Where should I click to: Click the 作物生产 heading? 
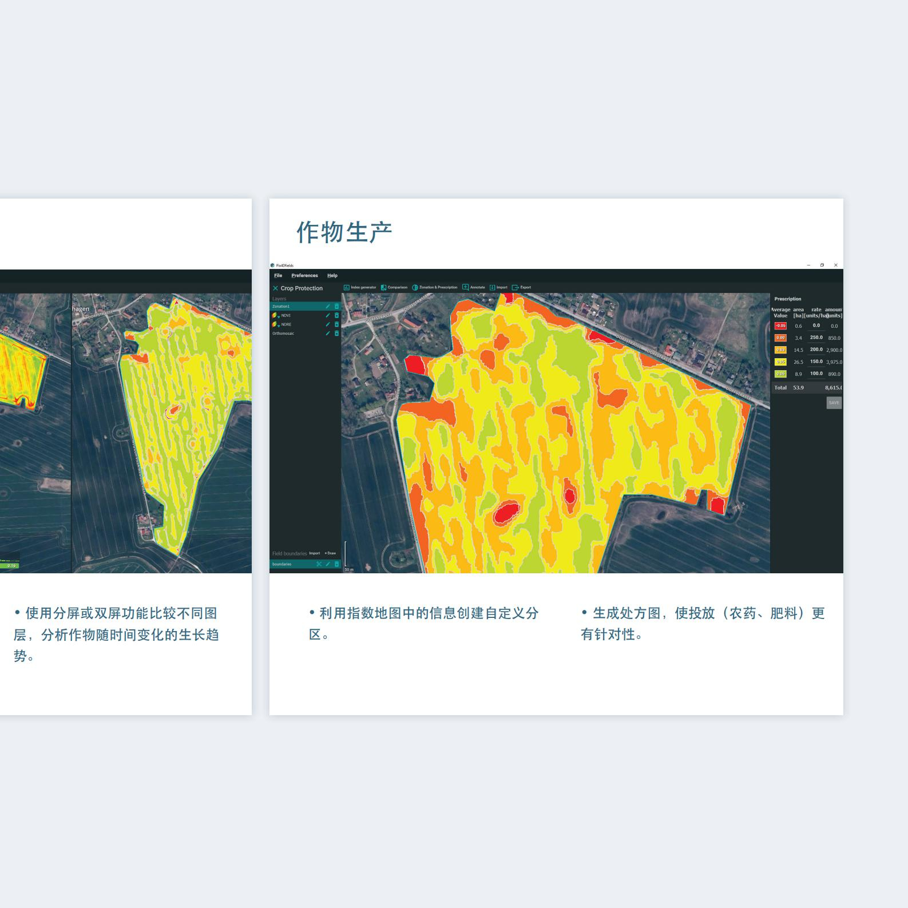click(x=344, y=232)
